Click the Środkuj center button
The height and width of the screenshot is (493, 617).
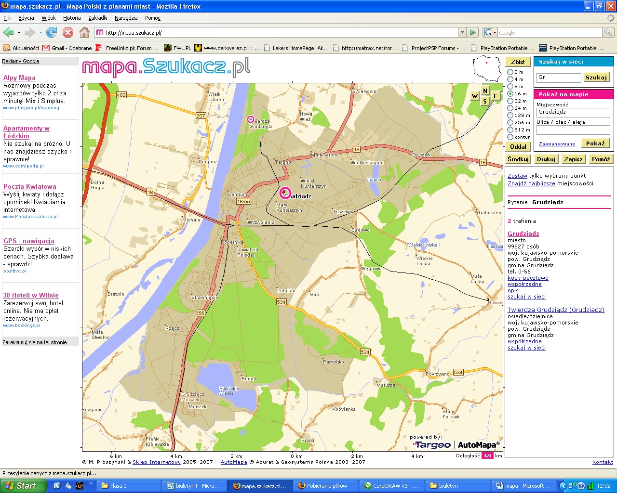pos(518,159)
